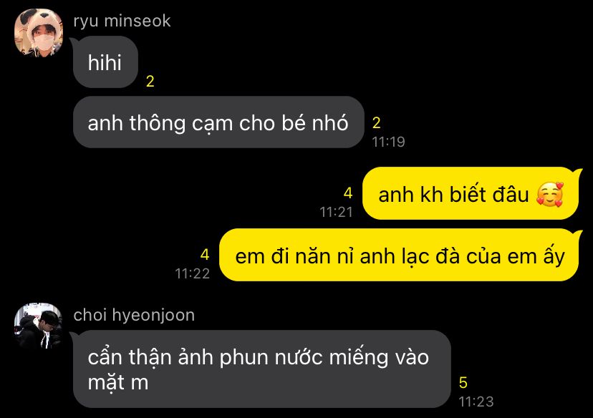Select the "em đi năn nỉ anh lạc đà" message
The width and height of the screenshot is (593, 418).
(400, 255)
